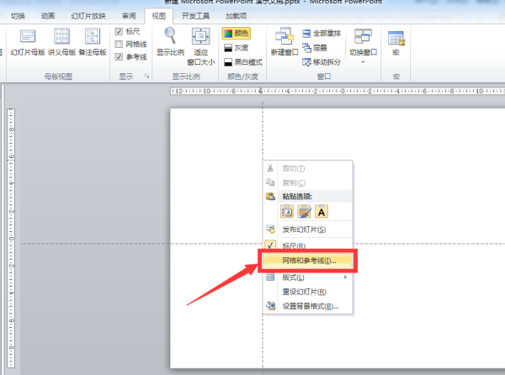Uncheck the 标尺 ruler checkbox in ribbon

[119, 31]
